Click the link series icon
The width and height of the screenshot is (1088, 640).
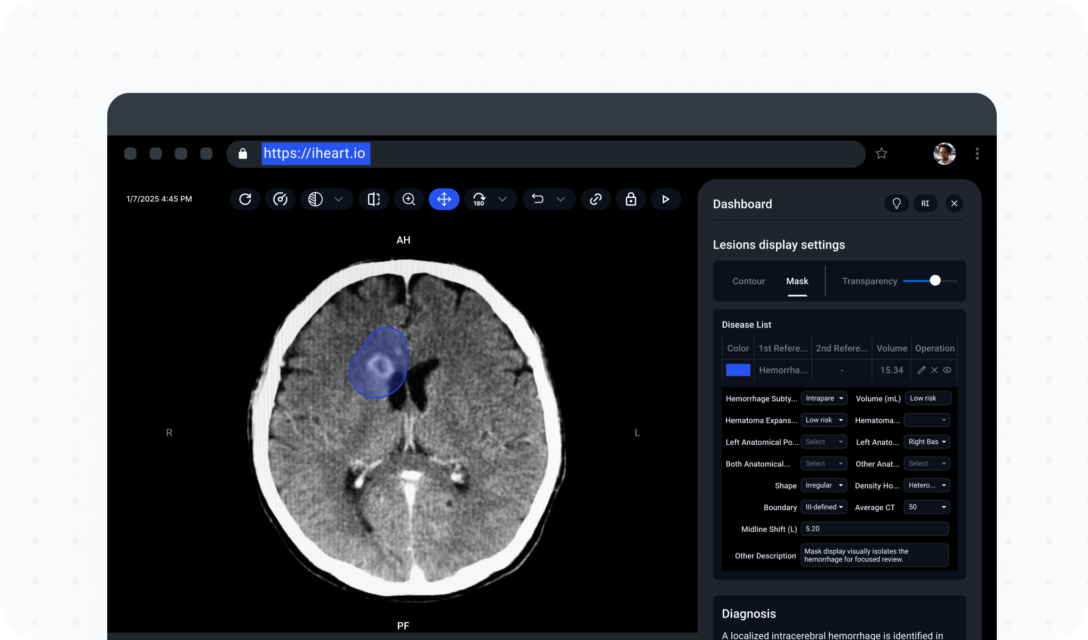point(596,199)
